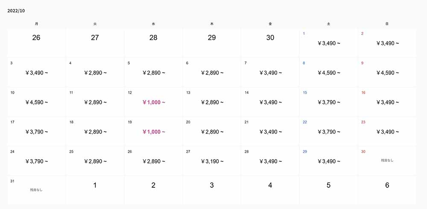
Task: Select October 19 priced ¥1,000
Action: [x=153, y=132]
